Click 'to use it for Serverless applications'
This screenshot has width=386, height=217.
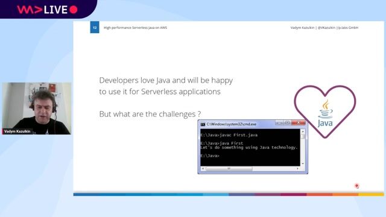click(160, 92)
